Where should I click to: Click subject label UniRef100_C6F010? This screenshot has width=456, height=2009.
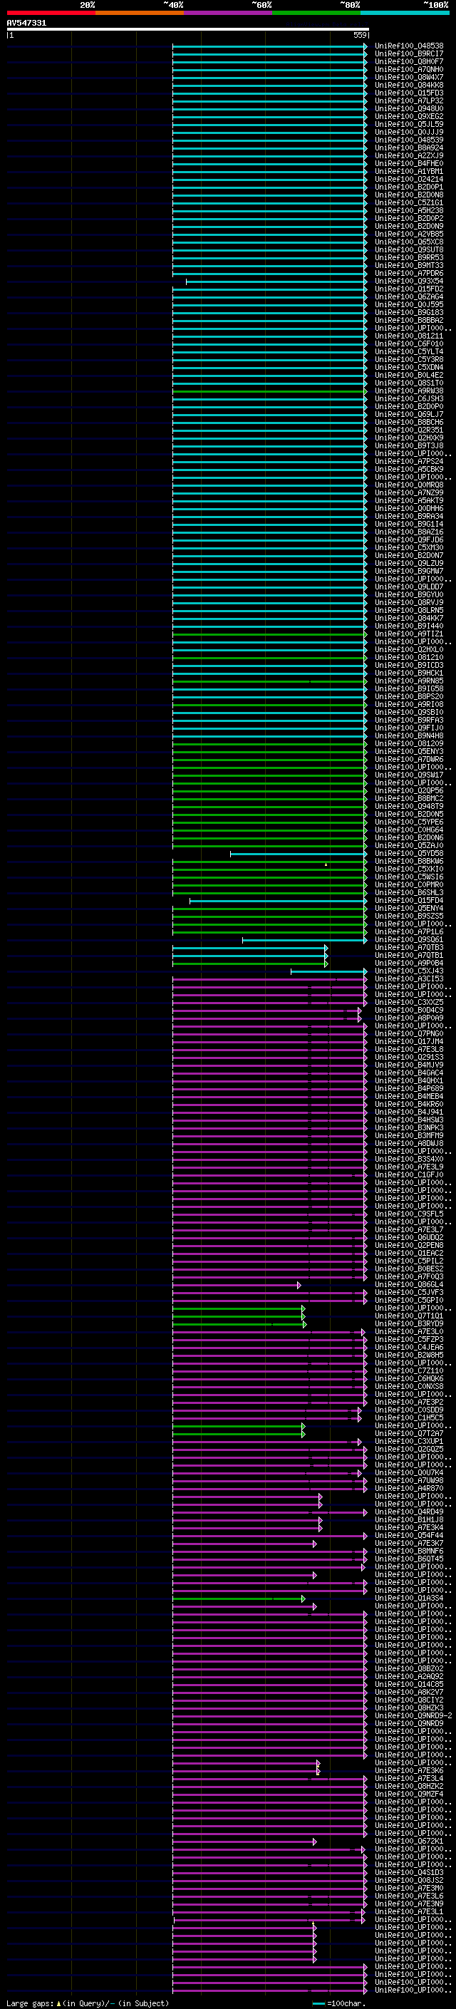tap(409, 344)
